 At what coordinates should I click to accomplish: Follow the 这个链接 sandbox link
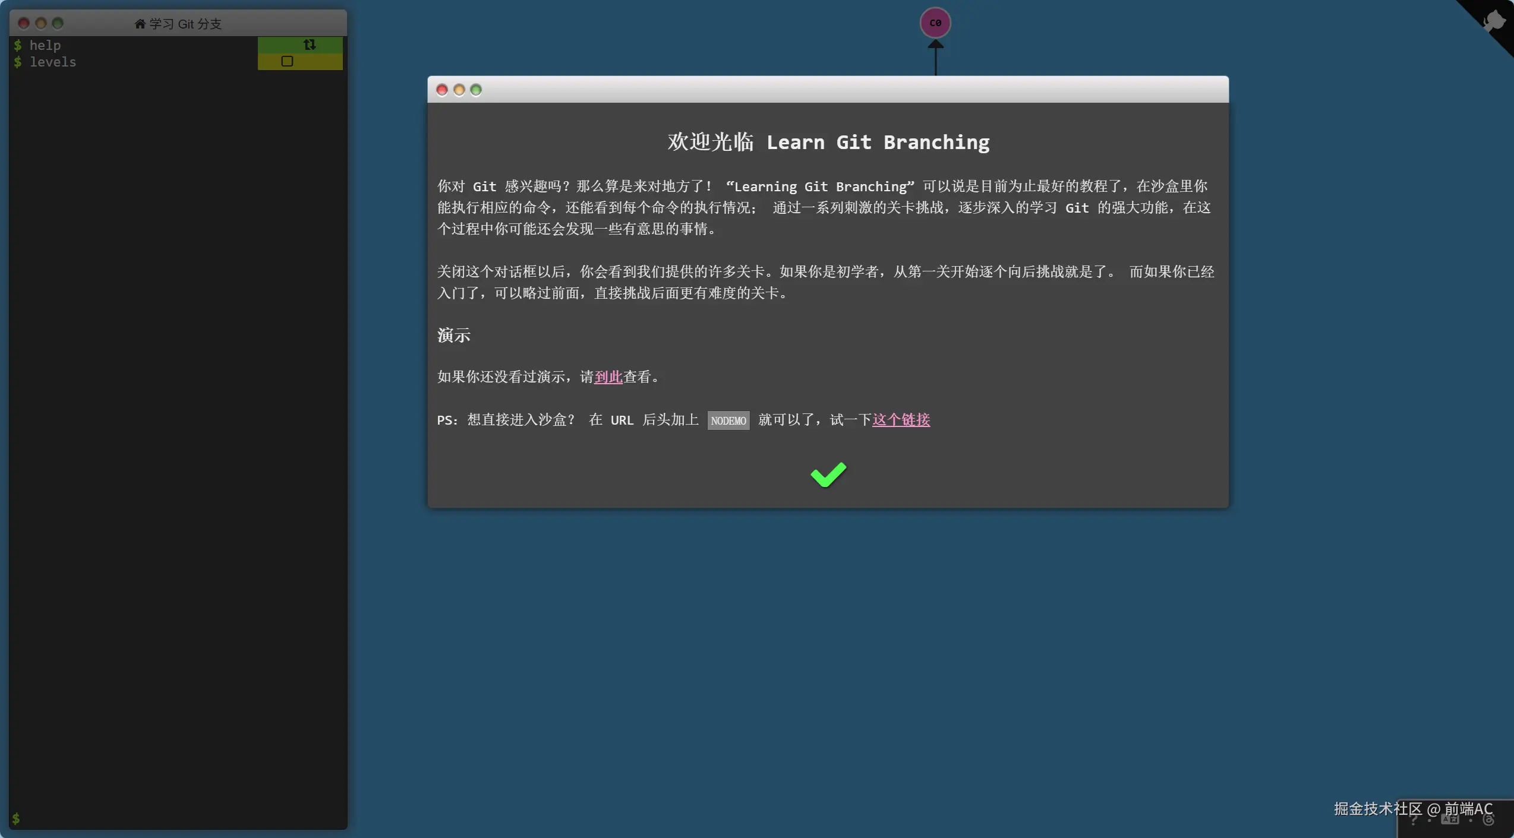pyautogui.click(x=900, y=420)
